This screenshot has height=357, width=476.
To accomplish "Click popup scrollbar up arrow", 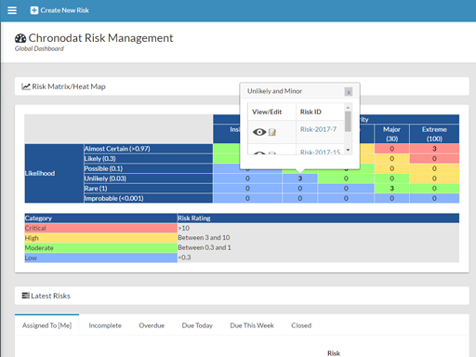I will point(348,108).
